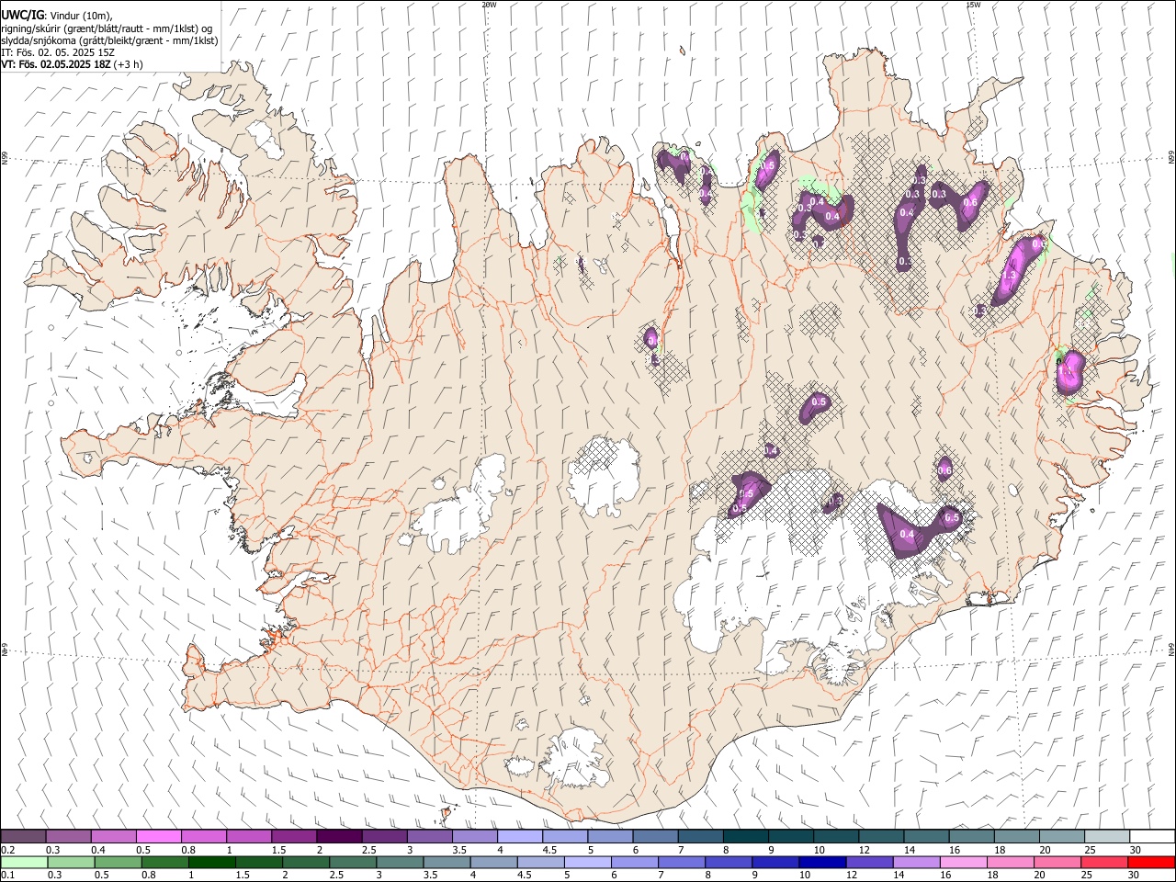Click the "rigning/skúrir" legend description line
Screen dimensions: 1176x882
107,28
